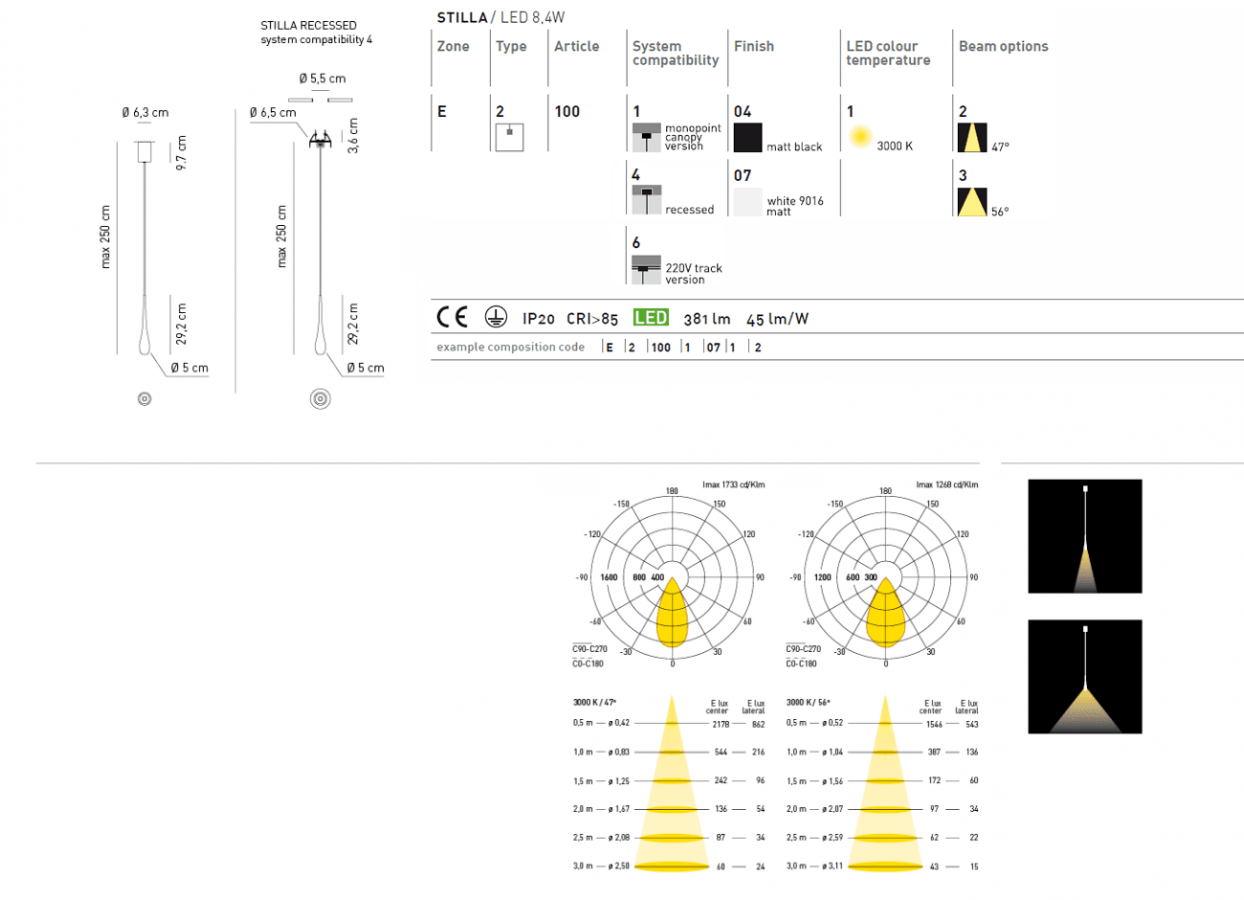Select Article 100 option
This screenshot has height=900, width=1244.
tap(566, 111)
